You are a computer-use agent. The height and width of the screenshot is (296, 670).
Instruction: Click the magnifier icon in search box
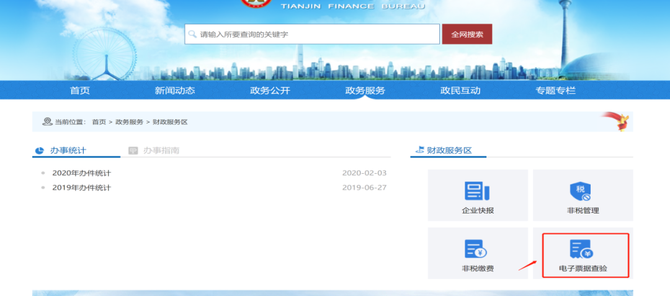tap(193, 34)
